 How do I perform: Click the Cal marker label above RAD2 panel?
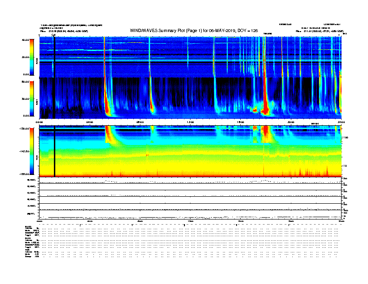coord(53,35)
